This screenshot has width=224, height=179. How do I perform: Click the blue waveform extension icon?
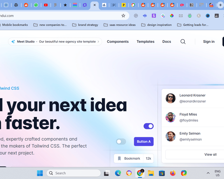pyautogui.click(x=145, y=16)
